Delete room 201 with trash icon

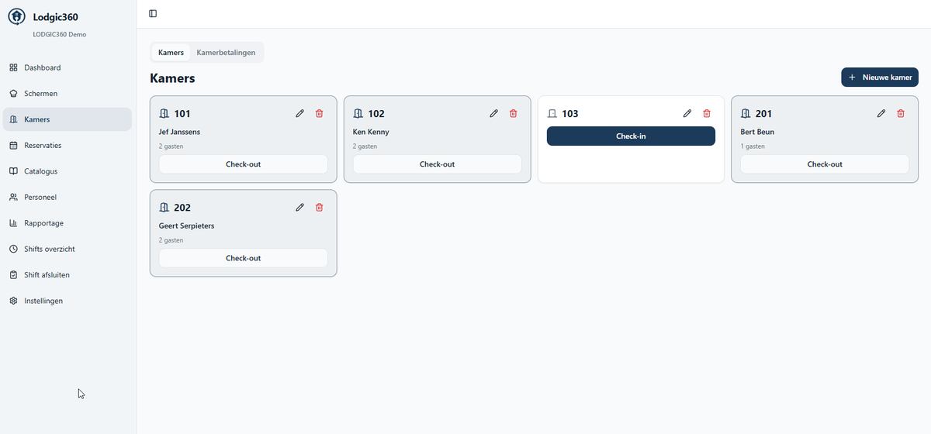pos(900,114)
